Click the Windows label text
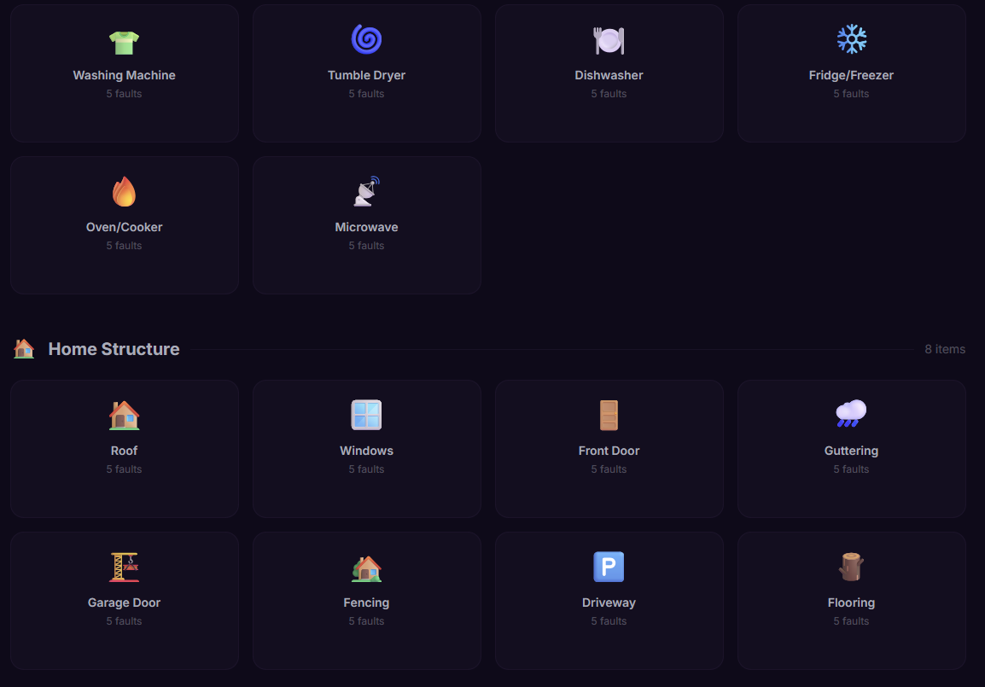Screen dimensions: 985x687 pyautogui.click(x=366, y=451)
